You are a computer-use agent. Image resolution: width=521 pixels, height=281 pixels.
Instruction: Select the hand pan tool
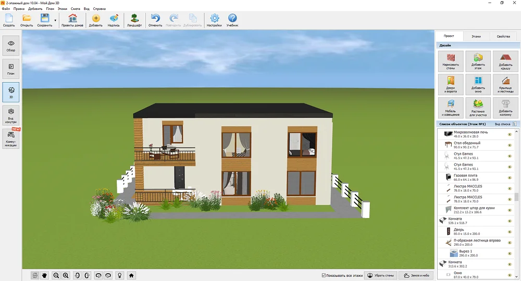(x=44, y=275)
